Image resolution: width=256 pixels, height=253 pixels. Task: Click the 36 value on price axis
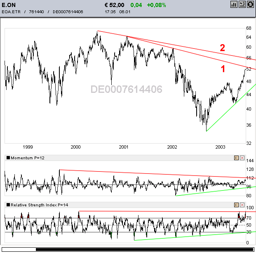[249, 125]
